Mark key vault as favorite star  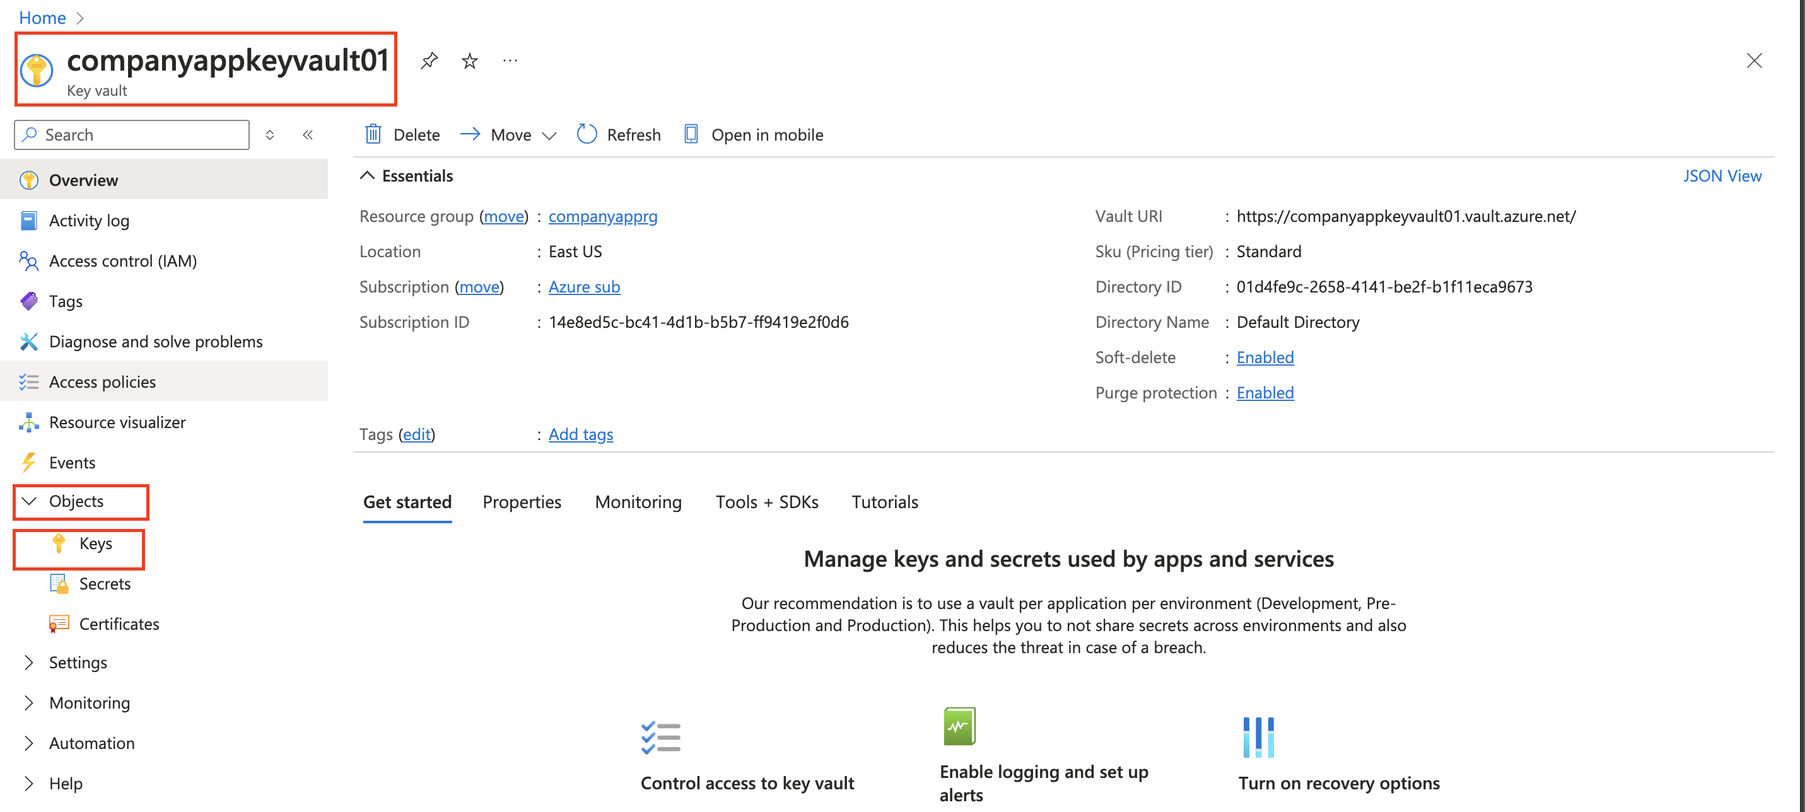point(469,61)
